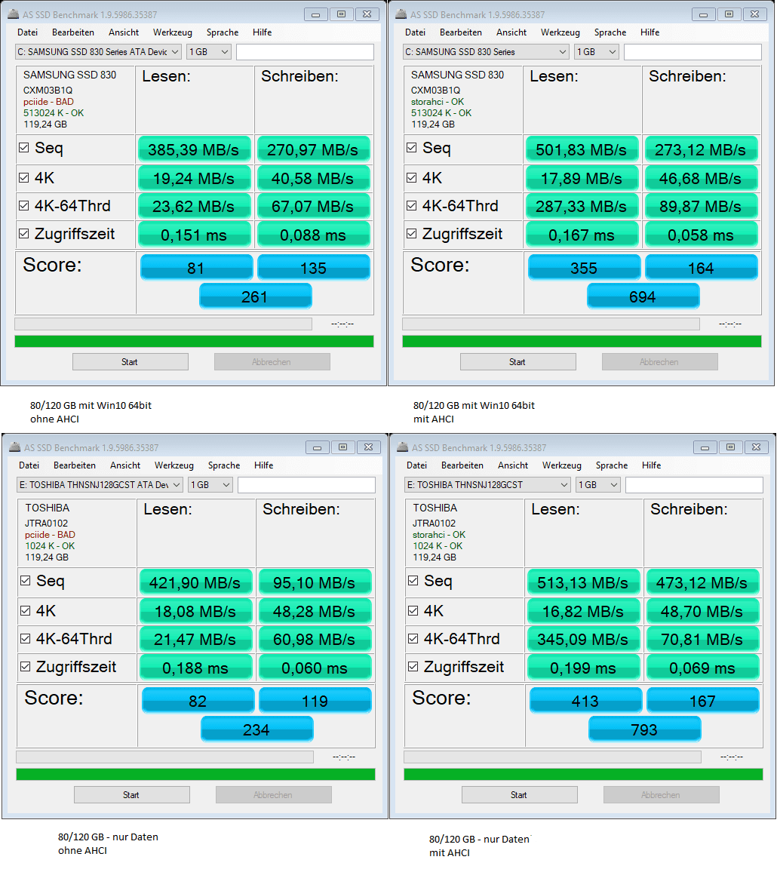Open the Bearbeiten menu in the Samsung storahci window
The width and height of the screenshot is (777, 869).
461,32
